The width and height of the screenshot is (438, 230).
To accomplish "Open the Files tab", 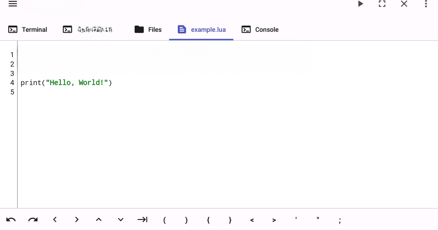I will [x=148, y=30].
